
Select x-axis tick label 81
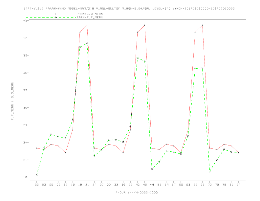(x=231, y=185)
